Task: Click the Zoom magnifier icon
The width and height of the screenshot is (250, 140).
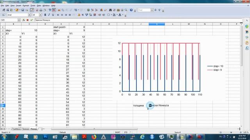Action: pos(126,10)
